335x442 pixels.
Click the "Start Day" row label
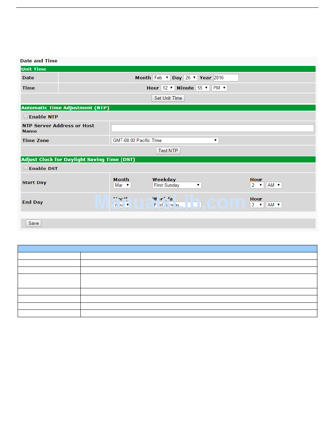click(34, 183)
